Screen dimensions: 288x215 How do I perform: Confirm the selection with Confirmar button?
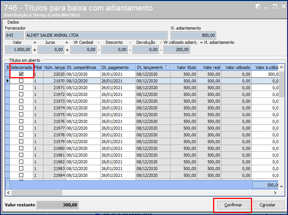click(233, 205)
